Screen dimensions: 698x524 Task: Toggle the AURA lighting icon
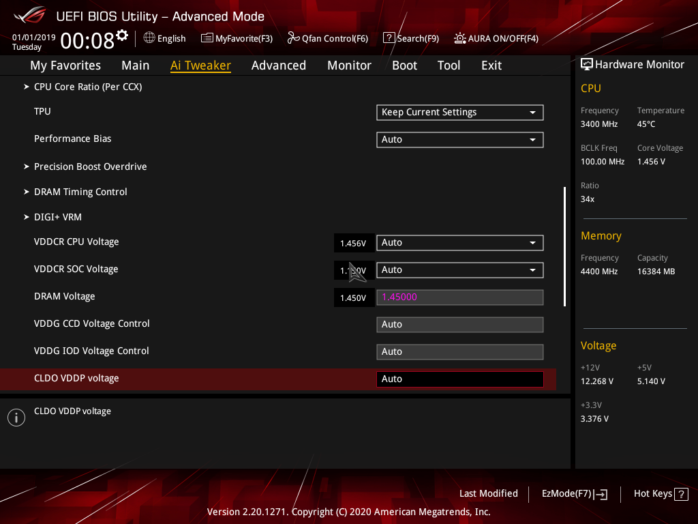pyautogui.click(x=460, y=38)
